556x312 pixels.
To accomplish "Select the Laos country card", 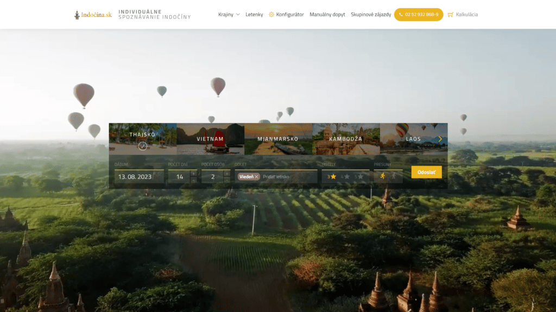I will click(413, 139).
